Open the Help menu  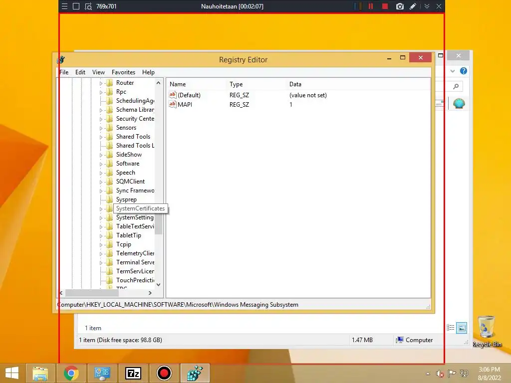point(148,72)
